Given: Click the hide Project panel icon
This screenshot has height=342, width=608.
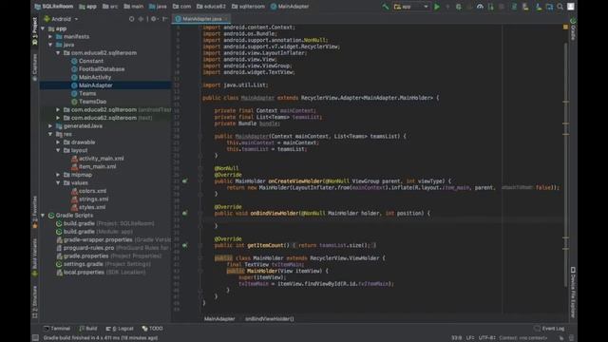Looking at the screenshot, I should tap(164, 19).
